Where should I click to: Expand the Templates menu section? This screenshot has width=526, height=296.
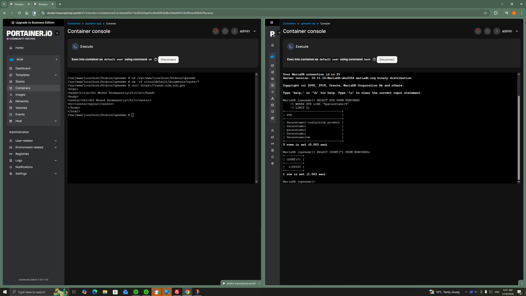click(56, 75)
